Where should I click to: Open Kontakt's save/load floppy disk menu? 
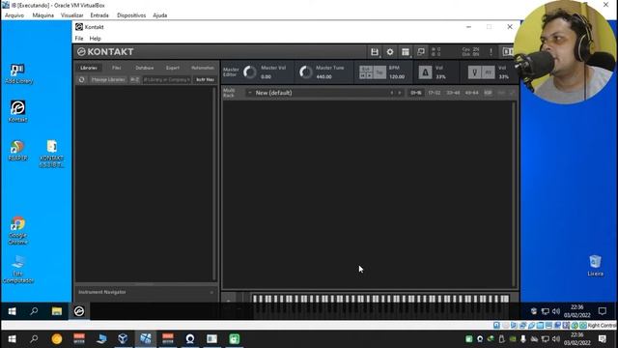click(375, 51)
